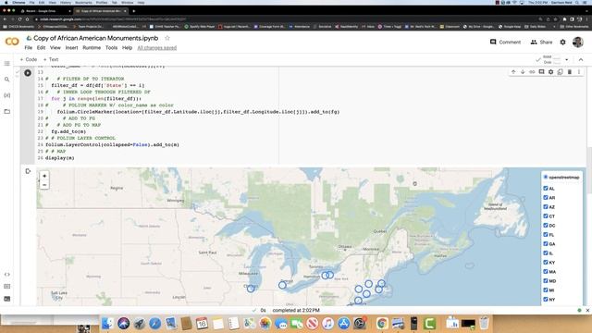Rename notebook title field
This screenshot has height=333, width=592.
[x=96, y=38]
